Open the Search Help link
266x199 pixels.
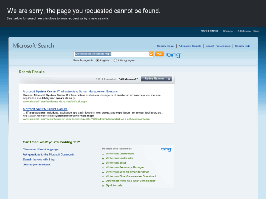(243, 46)
